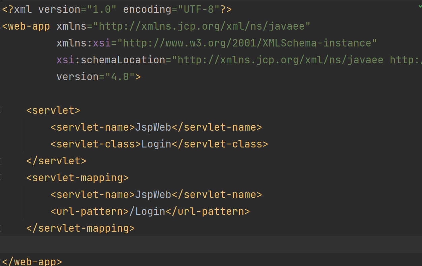Viewport: 422px width, 266px height.
Task: Click "JspWeb" above the servlet-class line
Action: 153,127
